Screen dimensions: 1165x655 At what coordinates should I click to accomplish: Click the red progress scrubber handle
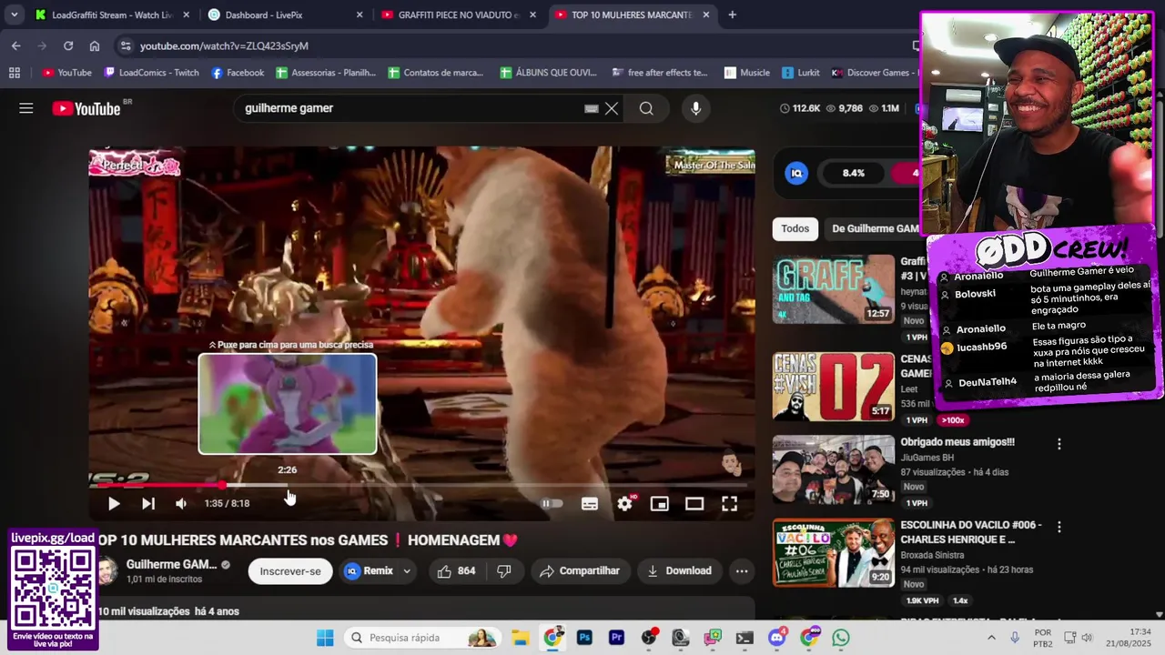pyautogui.click(x=222, y=485)
